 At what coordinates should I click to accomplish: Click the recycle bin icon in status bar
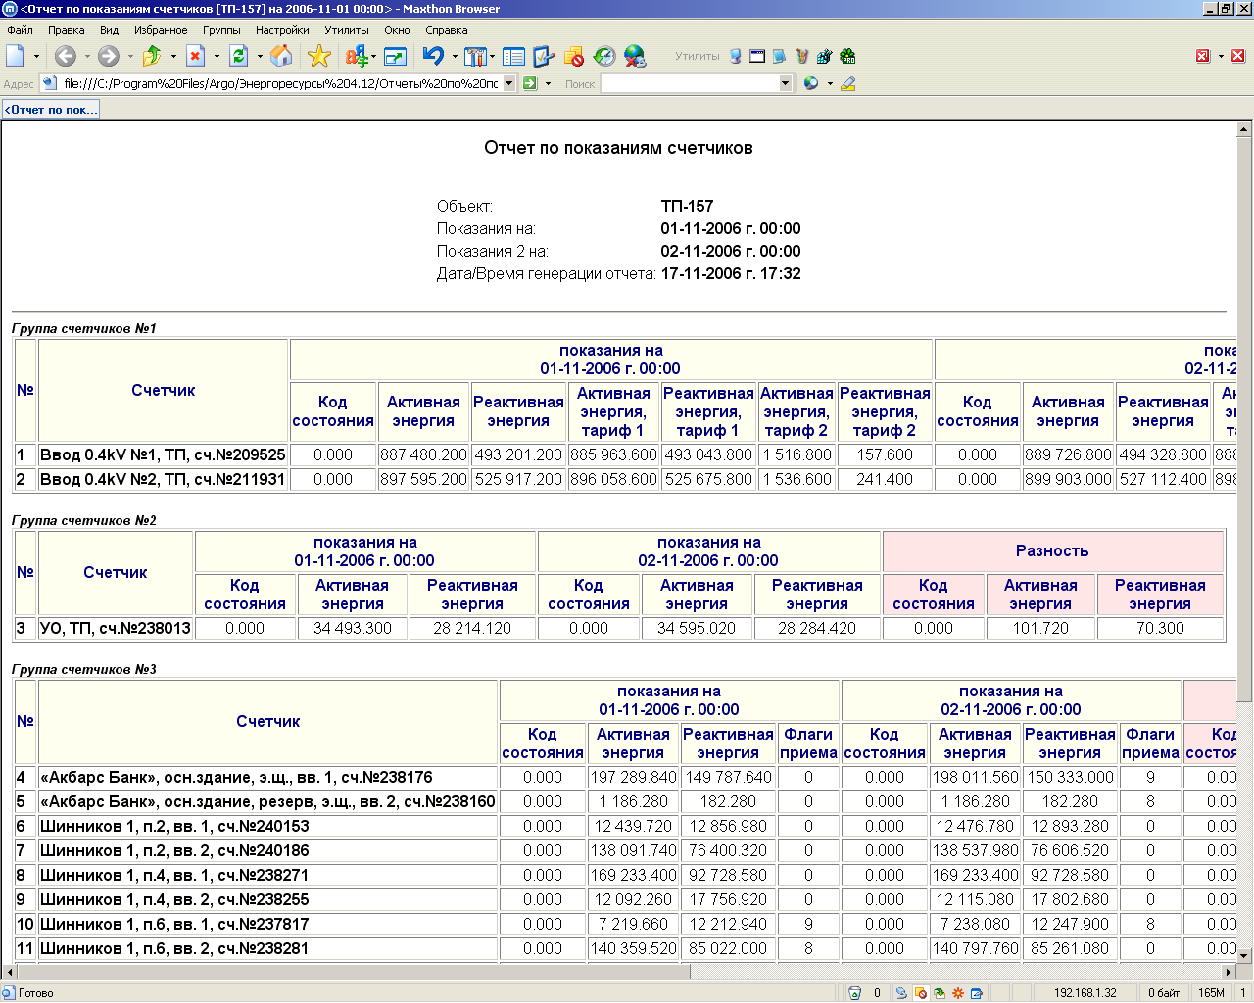854,993
